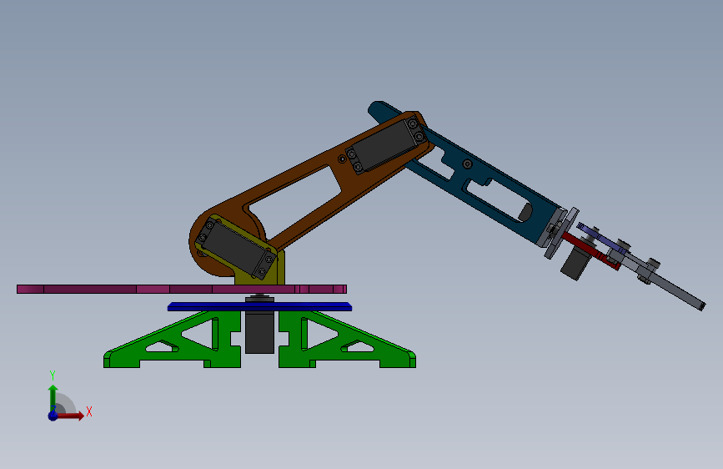Viewport: 723px width, 469px height.
Task: Select the long purple horizontal plate
Action: (x=182, y=289)
